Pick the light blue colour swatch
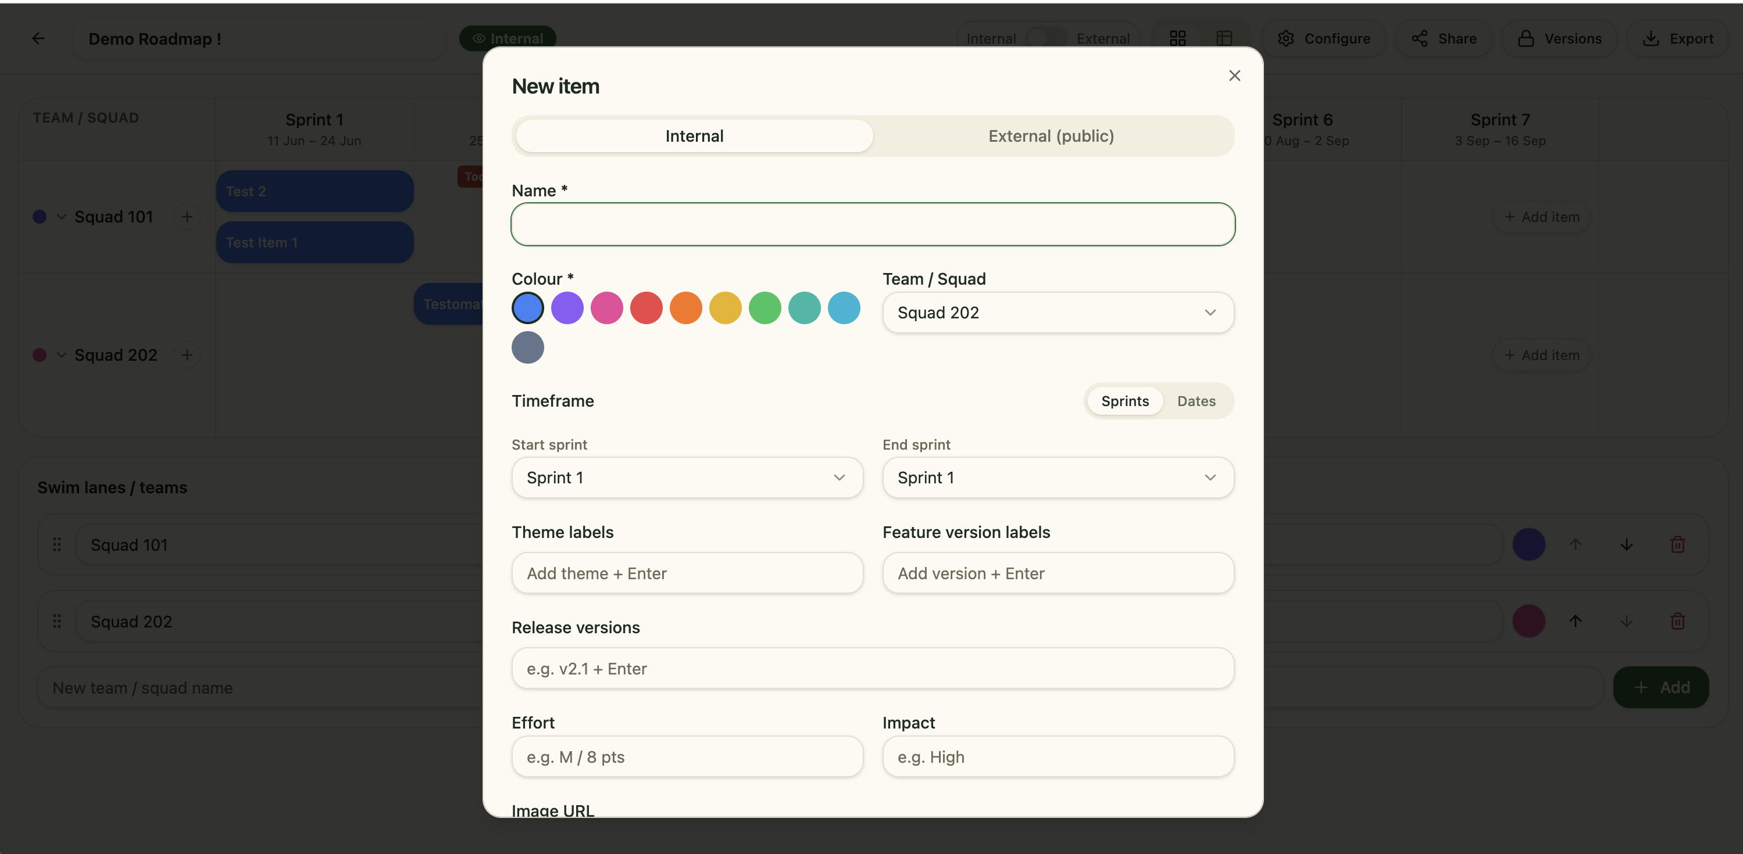This screenshot has width=1743, height=854. 844,308
